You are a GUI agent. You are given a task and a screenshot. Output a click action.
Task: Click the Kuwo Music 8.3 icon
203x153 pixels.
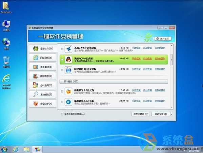pos(68,91)
